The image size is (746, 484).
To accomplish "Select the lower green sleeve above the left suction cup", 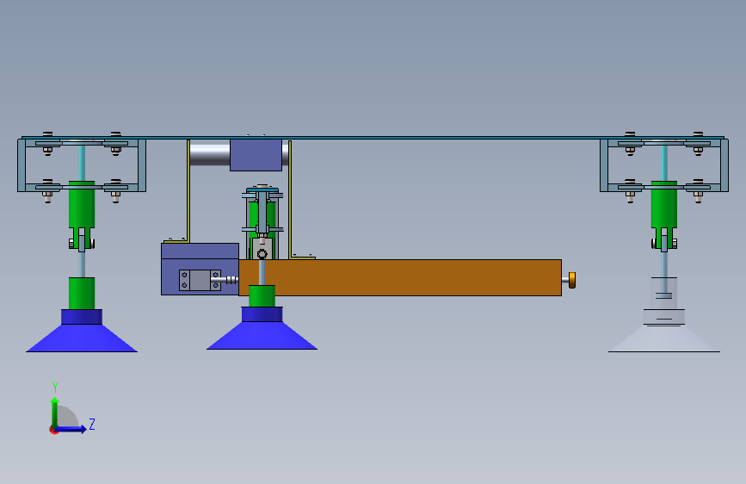I will coord(82,294).
